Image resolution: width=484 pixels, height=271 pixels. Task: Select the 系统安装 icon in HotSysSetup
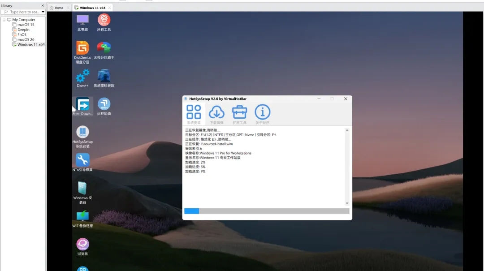(x=194, y=114)
